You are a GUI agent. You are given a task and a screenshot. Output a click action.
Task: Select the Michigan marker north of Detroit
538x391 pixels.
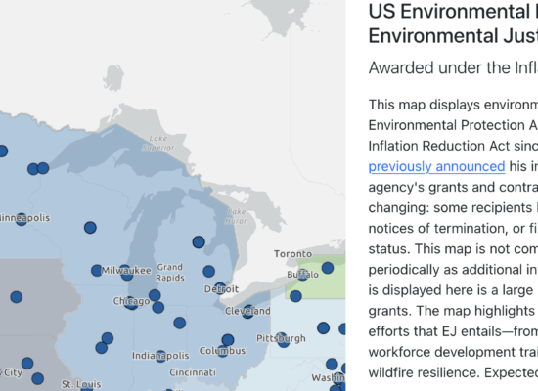pos(209,272)
